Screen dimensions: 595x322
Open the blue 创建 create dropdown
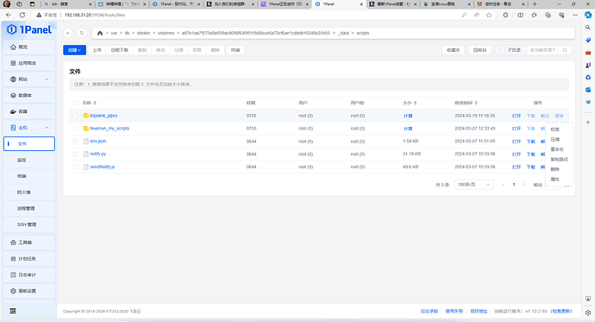[74, 50]
